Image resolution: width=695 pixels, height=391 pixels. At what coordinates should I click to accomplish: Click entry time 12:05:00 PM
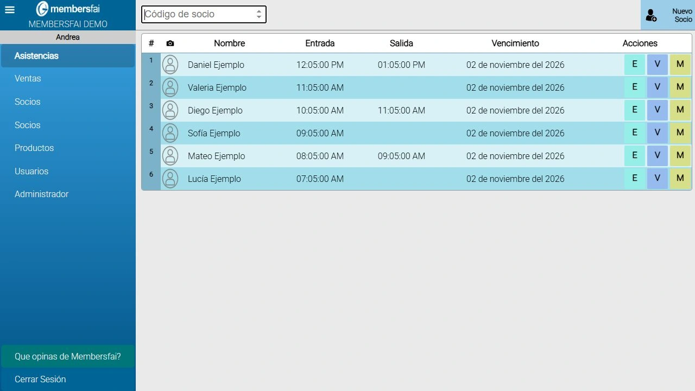tap(320, 65)
